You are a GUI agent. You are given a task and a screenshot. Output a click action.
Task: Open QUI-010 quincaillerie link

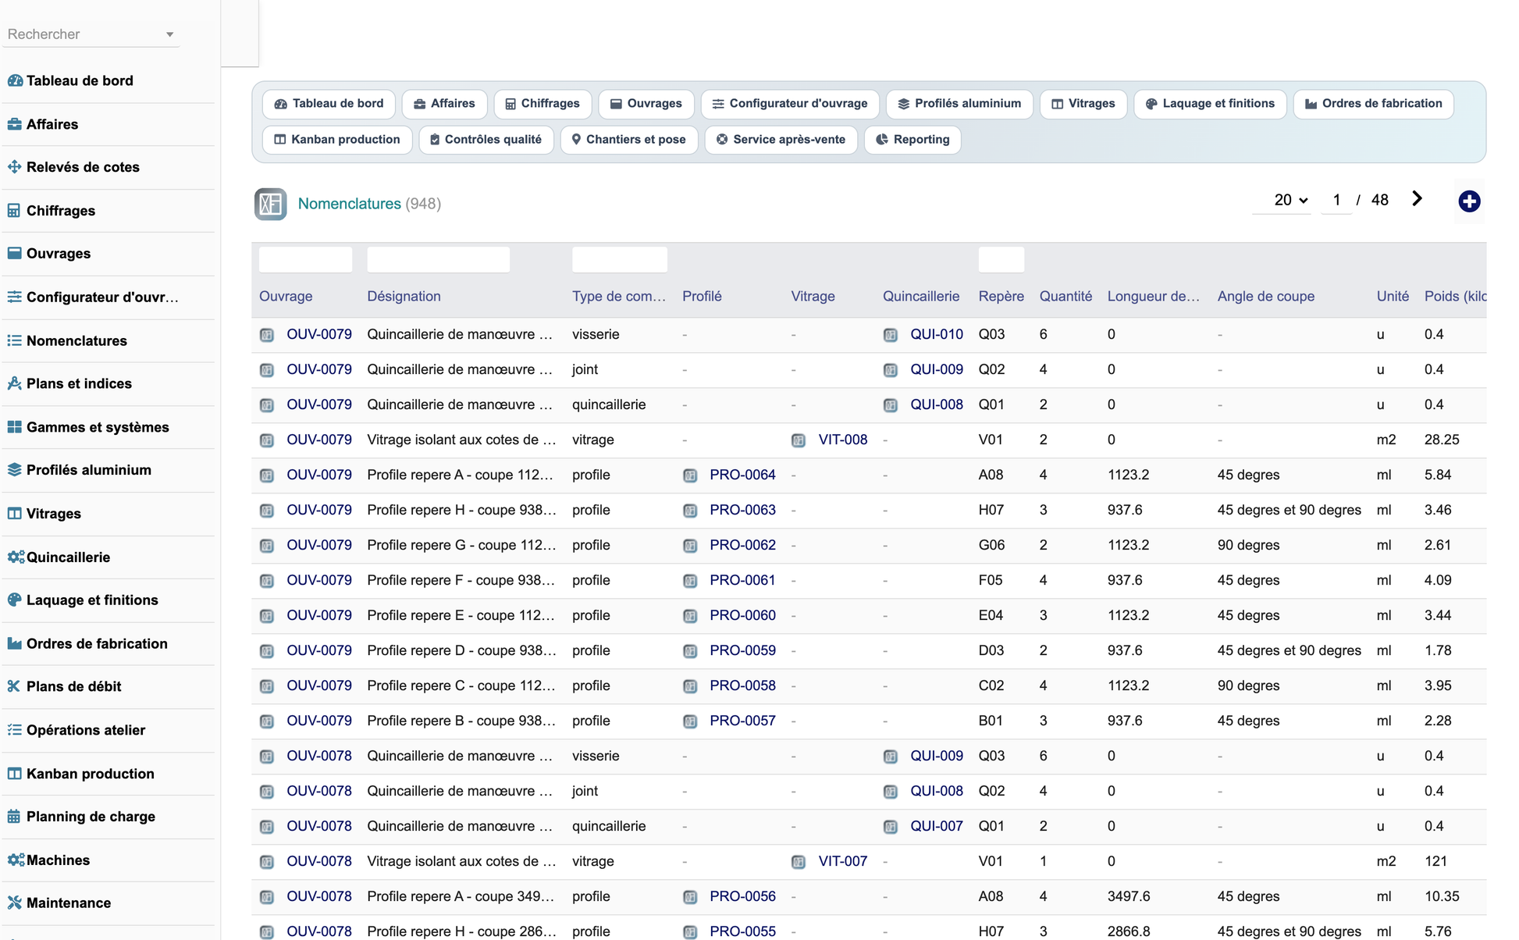tap(937, 335)
